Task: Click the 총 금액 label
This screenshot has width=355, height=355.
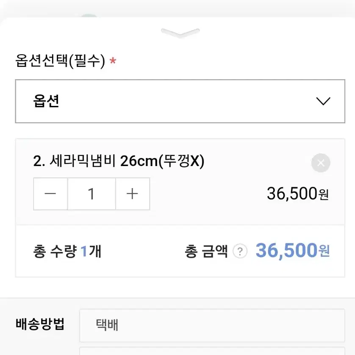Action: [206, 251]
